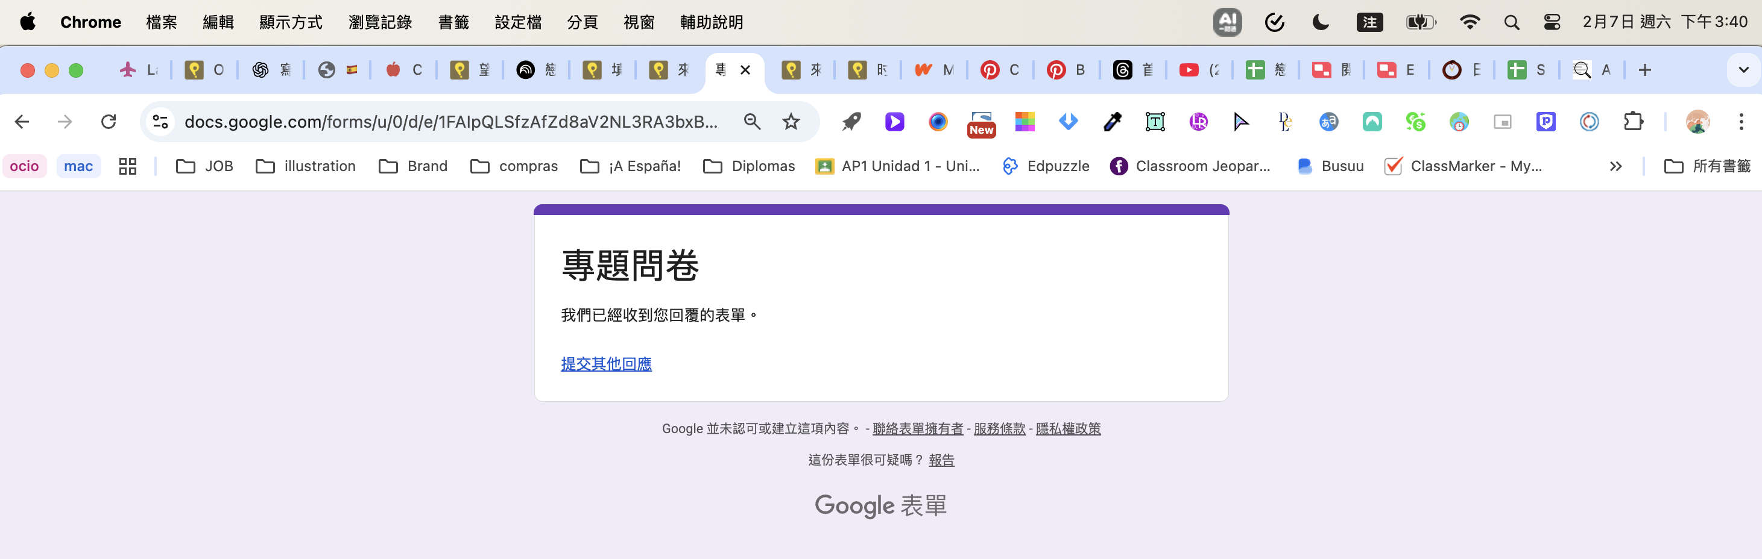Go back to the previous page
This screenshot has height=559, width=1762.
point(22,122)
